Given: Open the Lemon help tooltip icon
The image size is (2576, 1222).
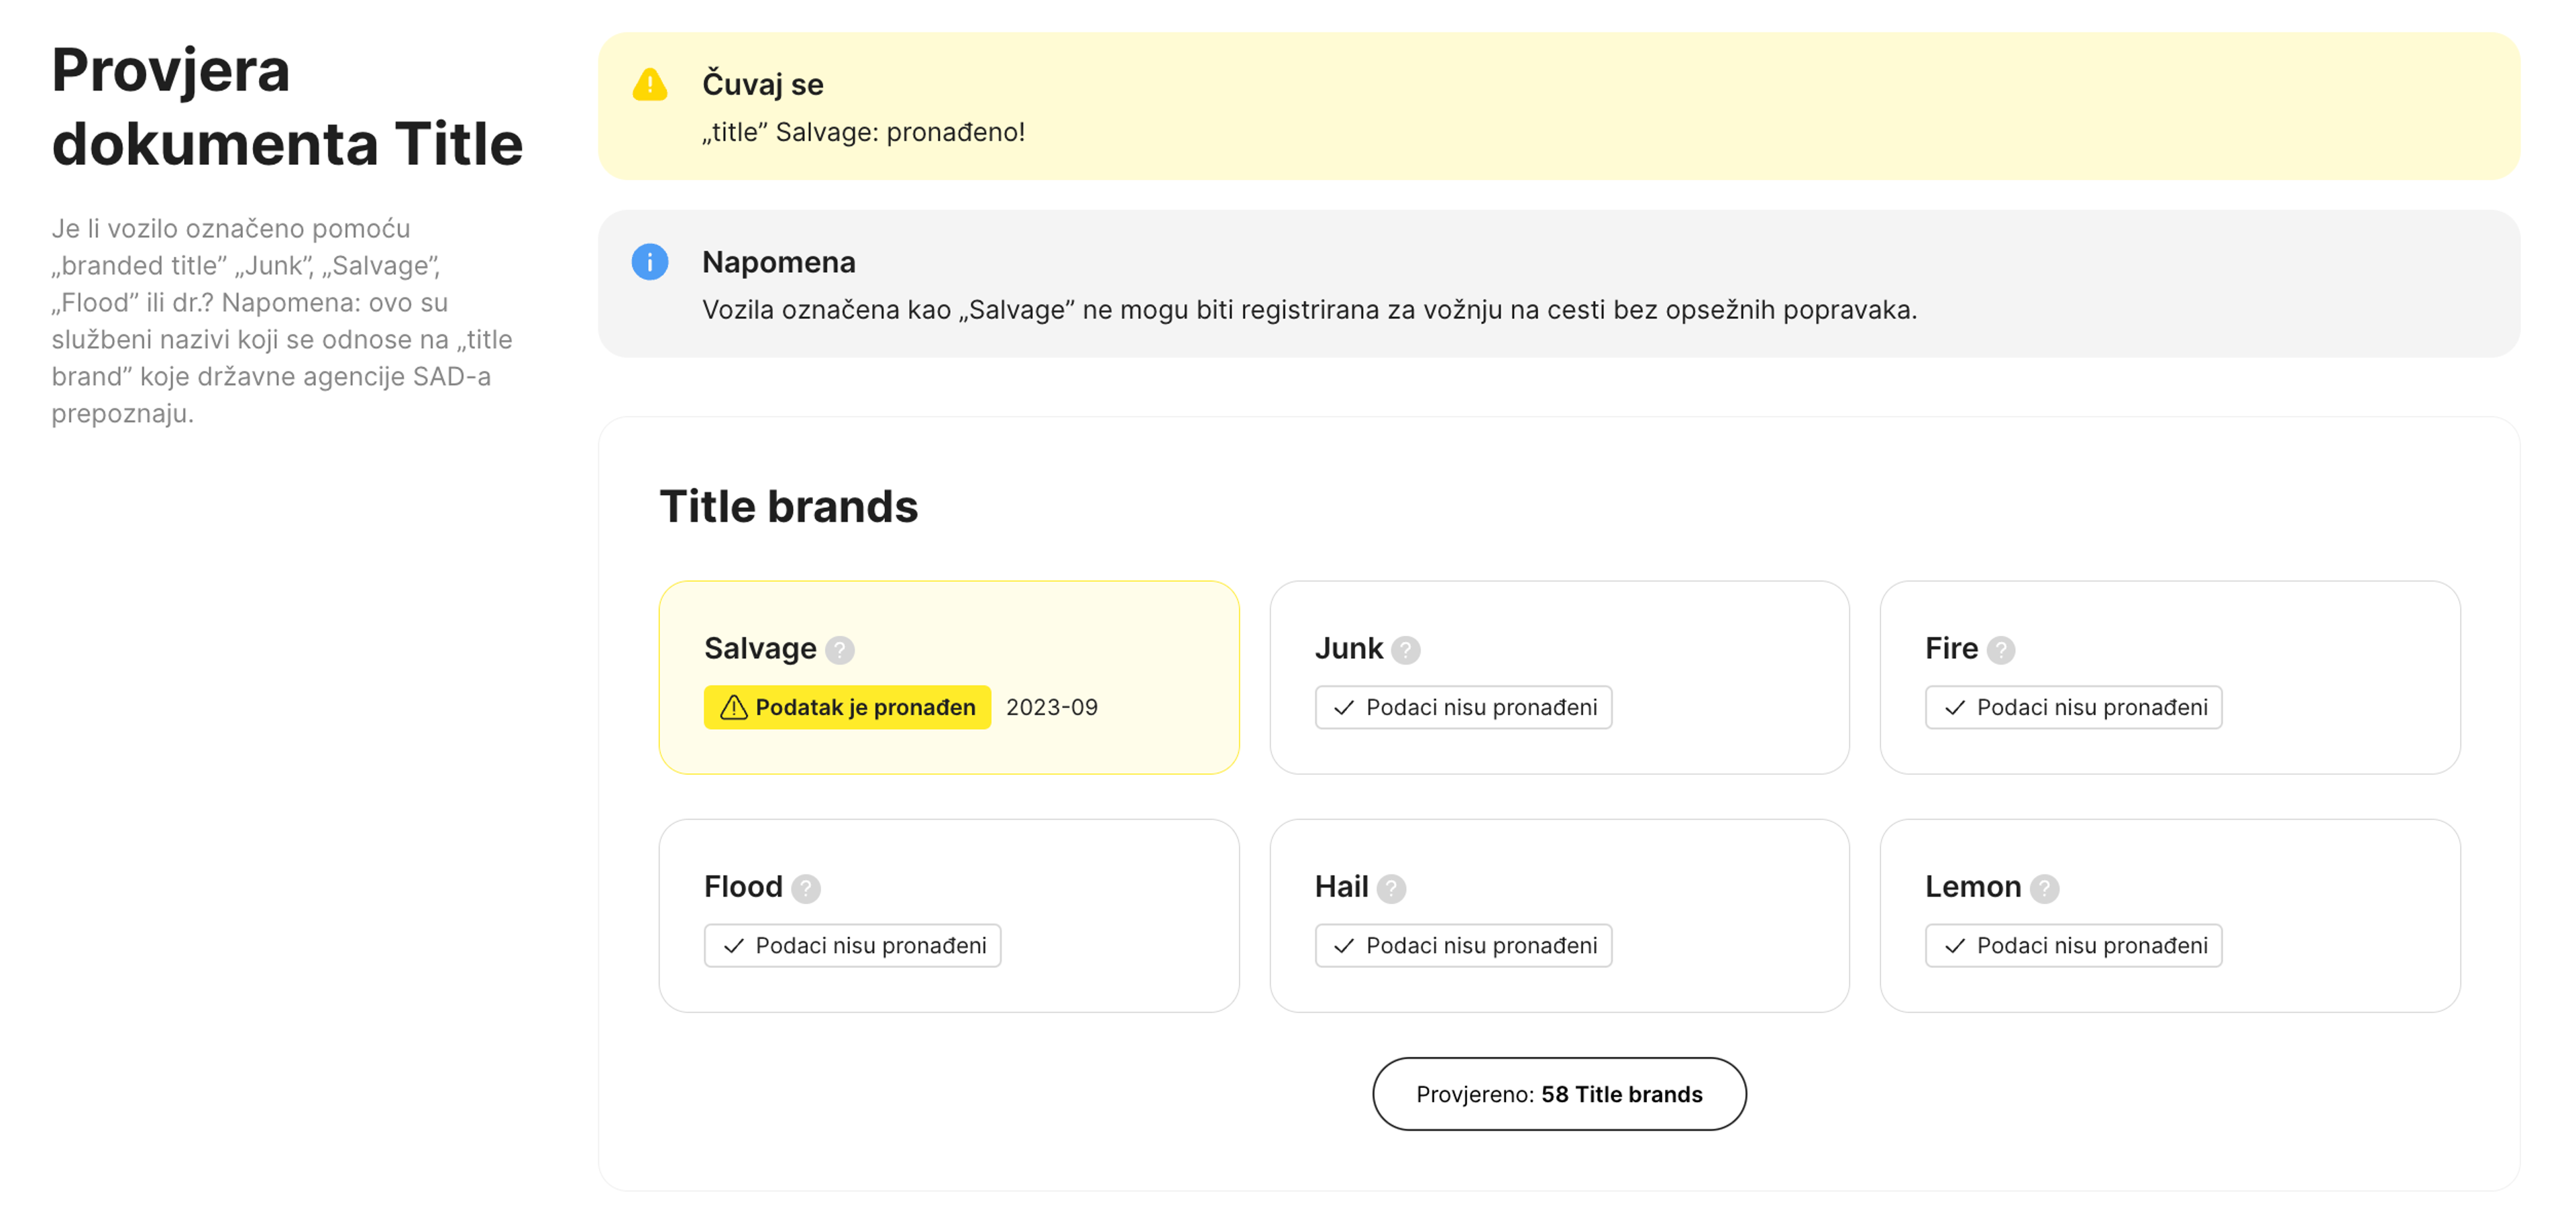Looking at the screenshot, I should click(x=2044, y=888).
